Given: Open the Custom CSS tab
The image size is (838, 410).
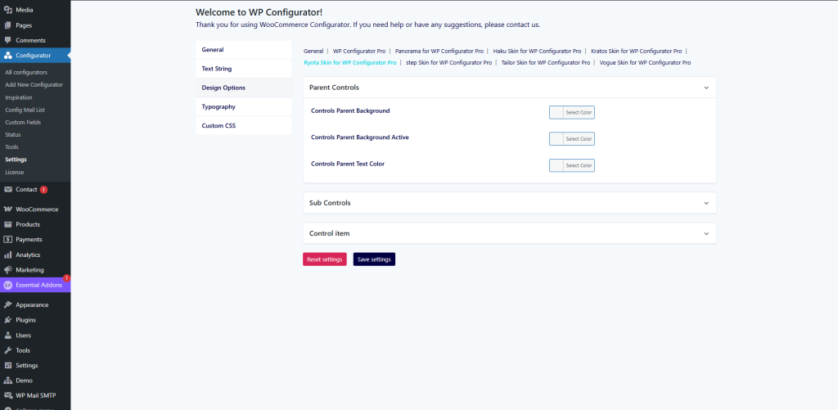Looking at the screenshot, I should click(244, 126).
